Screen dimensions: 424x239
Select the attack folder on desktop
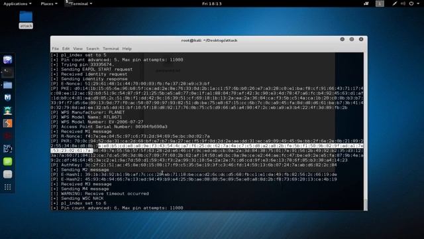pos(26,19)
